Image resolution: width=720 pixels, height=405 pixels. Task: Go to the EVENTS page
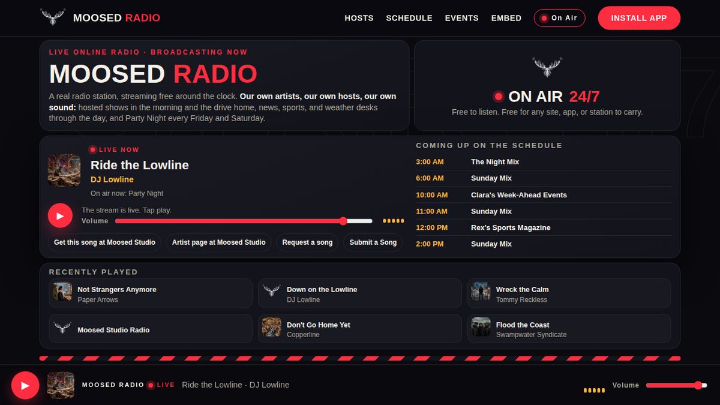coord(461,18)
